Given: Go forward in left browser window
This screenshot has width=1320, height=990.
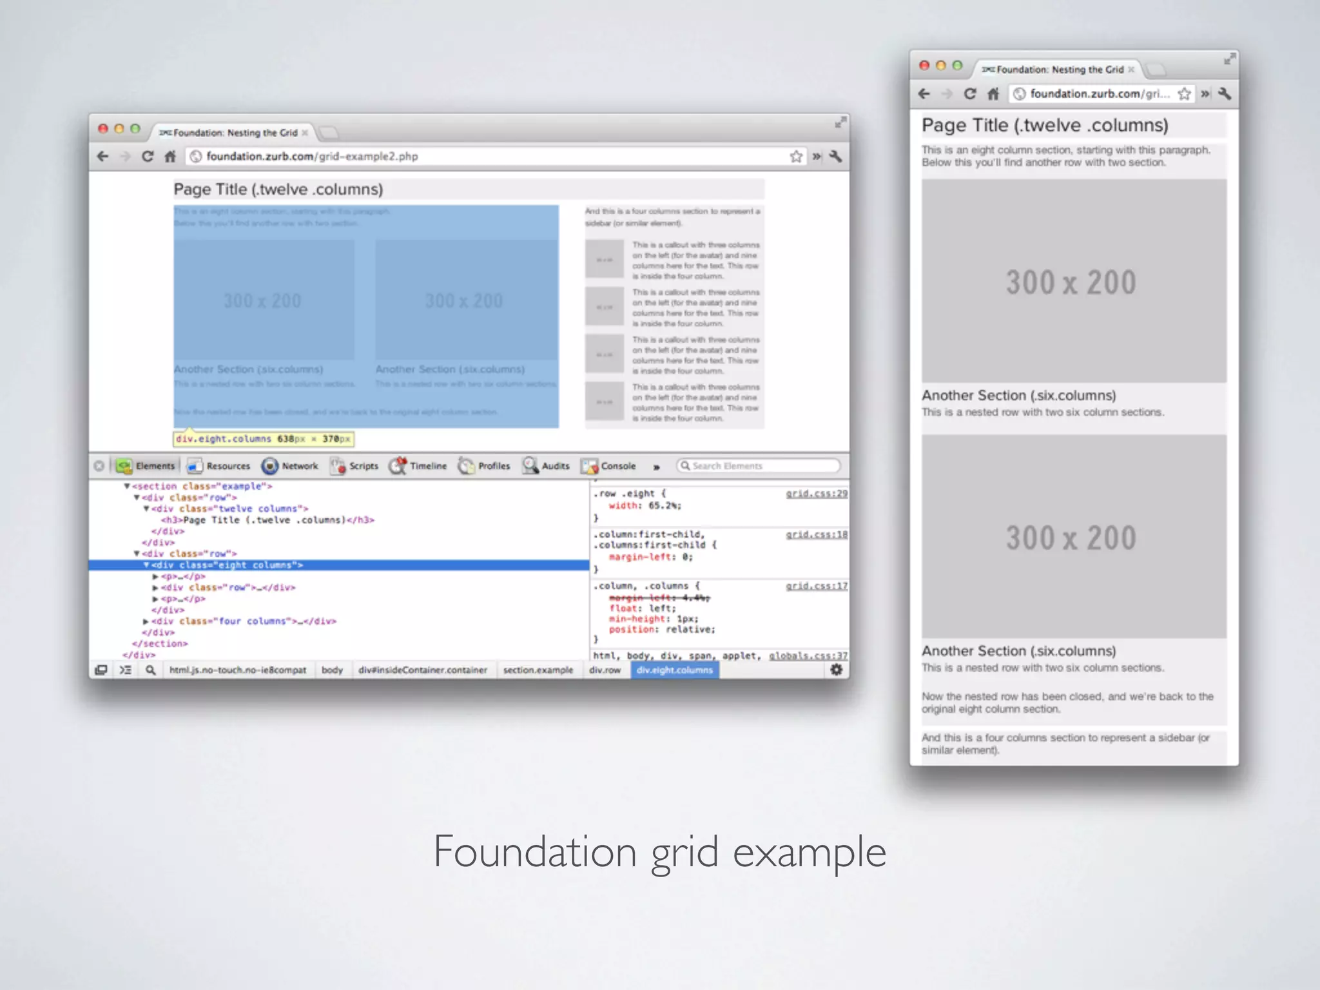Looking at the screenshot, I should tap(125, 156).
